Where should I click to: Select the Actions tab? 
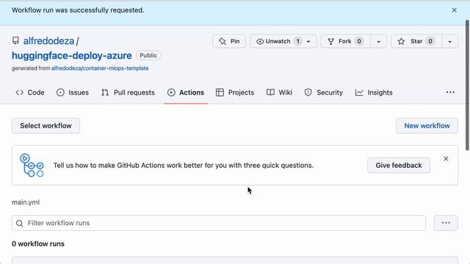point(186,92)
